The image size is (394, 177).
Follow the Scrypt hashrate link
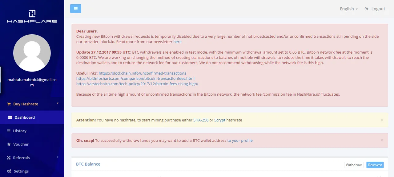pos(220,120)
